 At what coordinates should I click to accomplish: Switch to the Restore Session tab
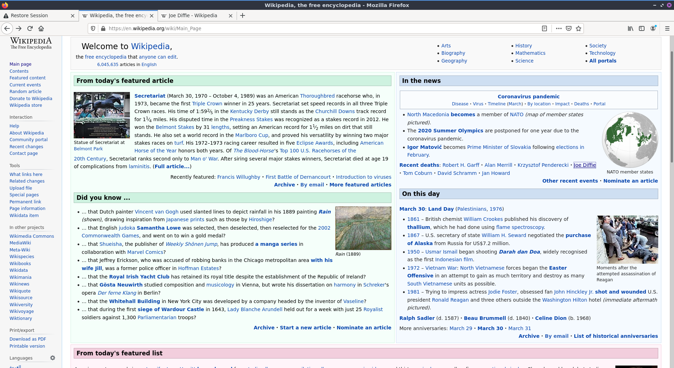click(35, 15)
